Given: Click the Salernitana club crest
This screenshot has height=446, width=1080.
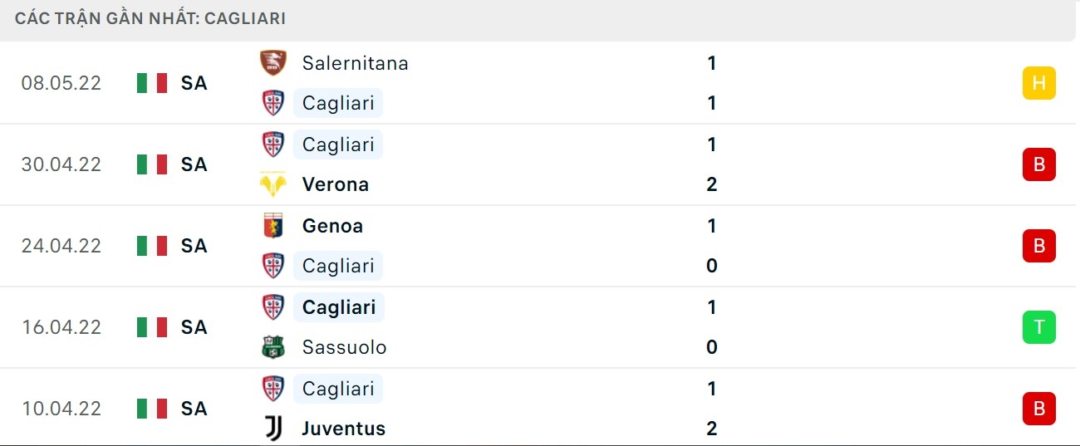Looking at the screenshot, I should 272,63.
